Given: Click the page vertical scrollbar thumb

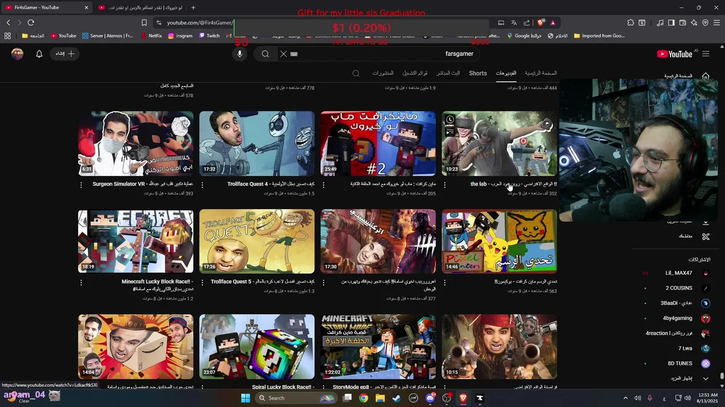Looking at the screenshot, I should pyautogui.click(x=722, y=376).
